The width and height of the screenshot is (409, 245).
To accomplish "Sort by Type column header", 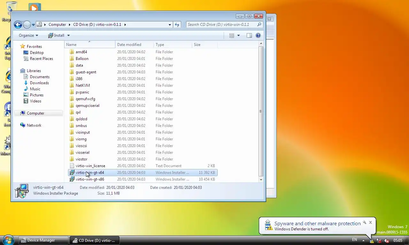I will (x=173, y=45).
